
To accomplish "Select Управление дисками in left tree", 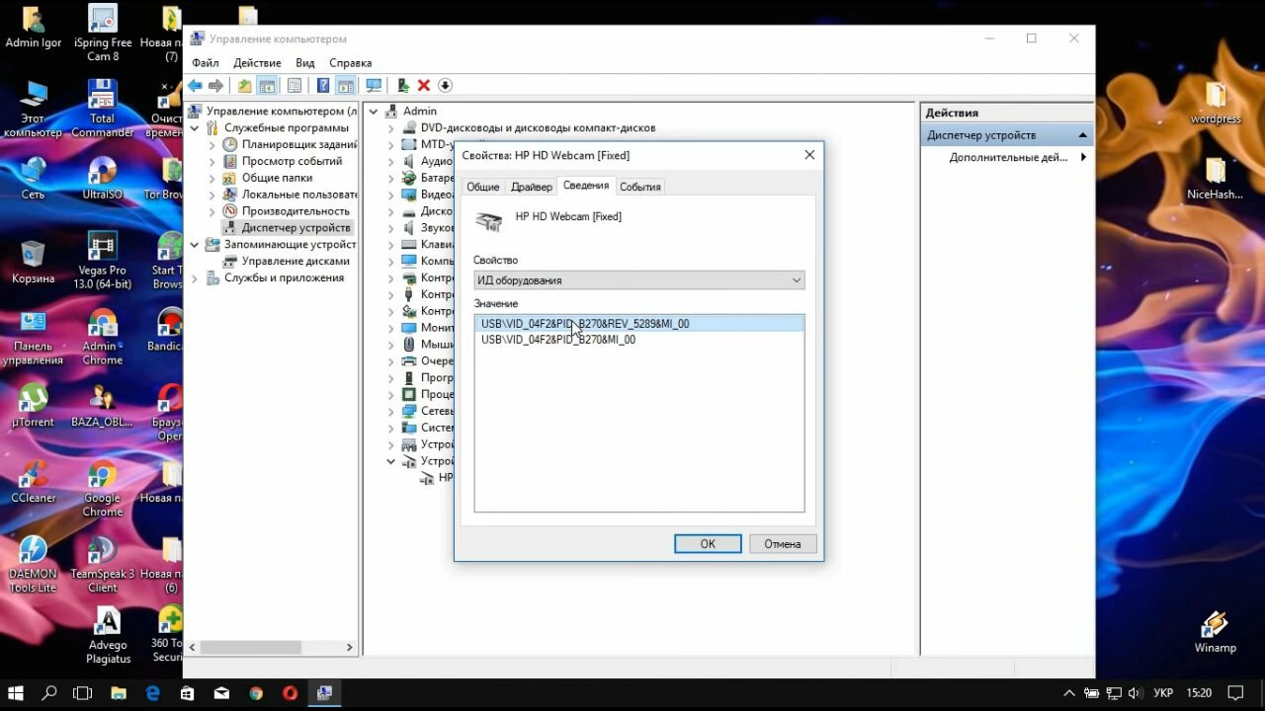I will click(x=287, y=262).
